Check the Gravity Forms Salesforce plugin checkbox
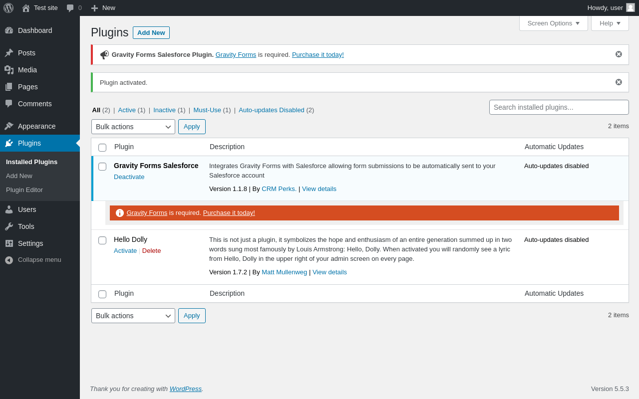Image resolution: width=639 pixels, height=399 pixels. point(102,167)
